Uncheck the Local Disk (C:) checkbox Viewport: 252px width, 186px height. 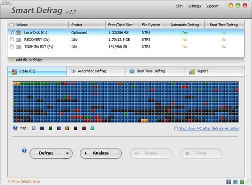point(12,32)
